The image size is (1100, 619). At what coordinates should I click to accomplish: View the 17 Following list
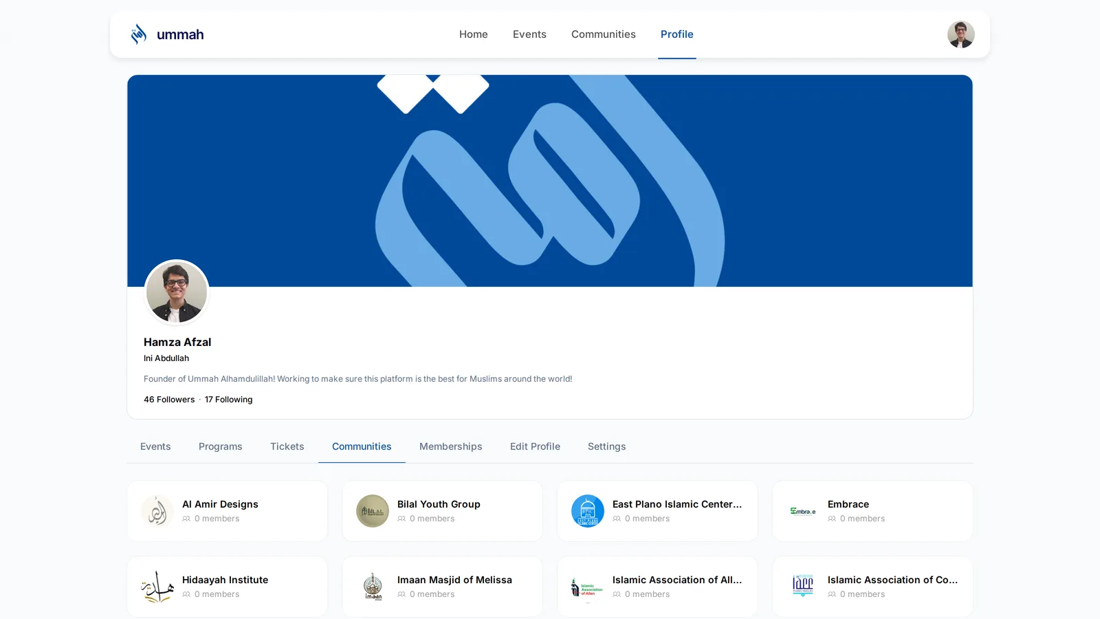pyautogui.click(x=228, y=400)
